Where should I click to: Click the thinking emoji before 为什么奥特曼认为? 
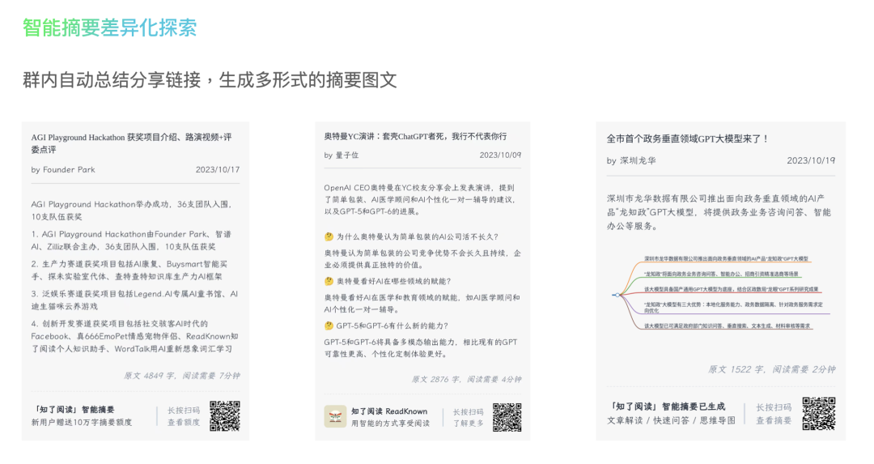pyautogui.click(x=329, y=236)
